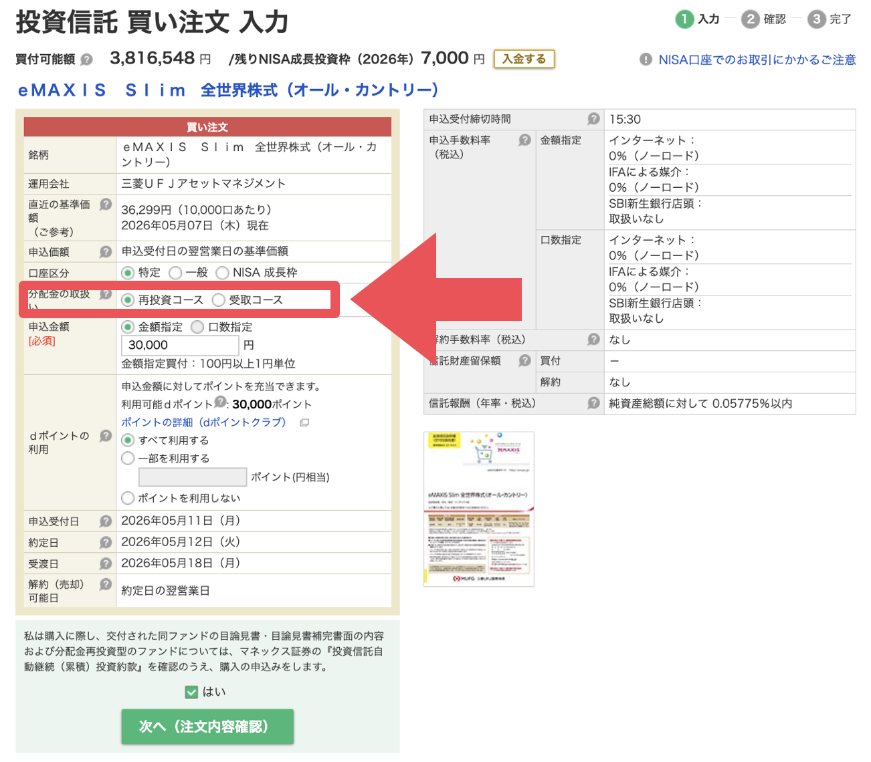Click the 30,000ポイント available points value
The height and width of the screenshot is (762, 871).
coord(272,404)
